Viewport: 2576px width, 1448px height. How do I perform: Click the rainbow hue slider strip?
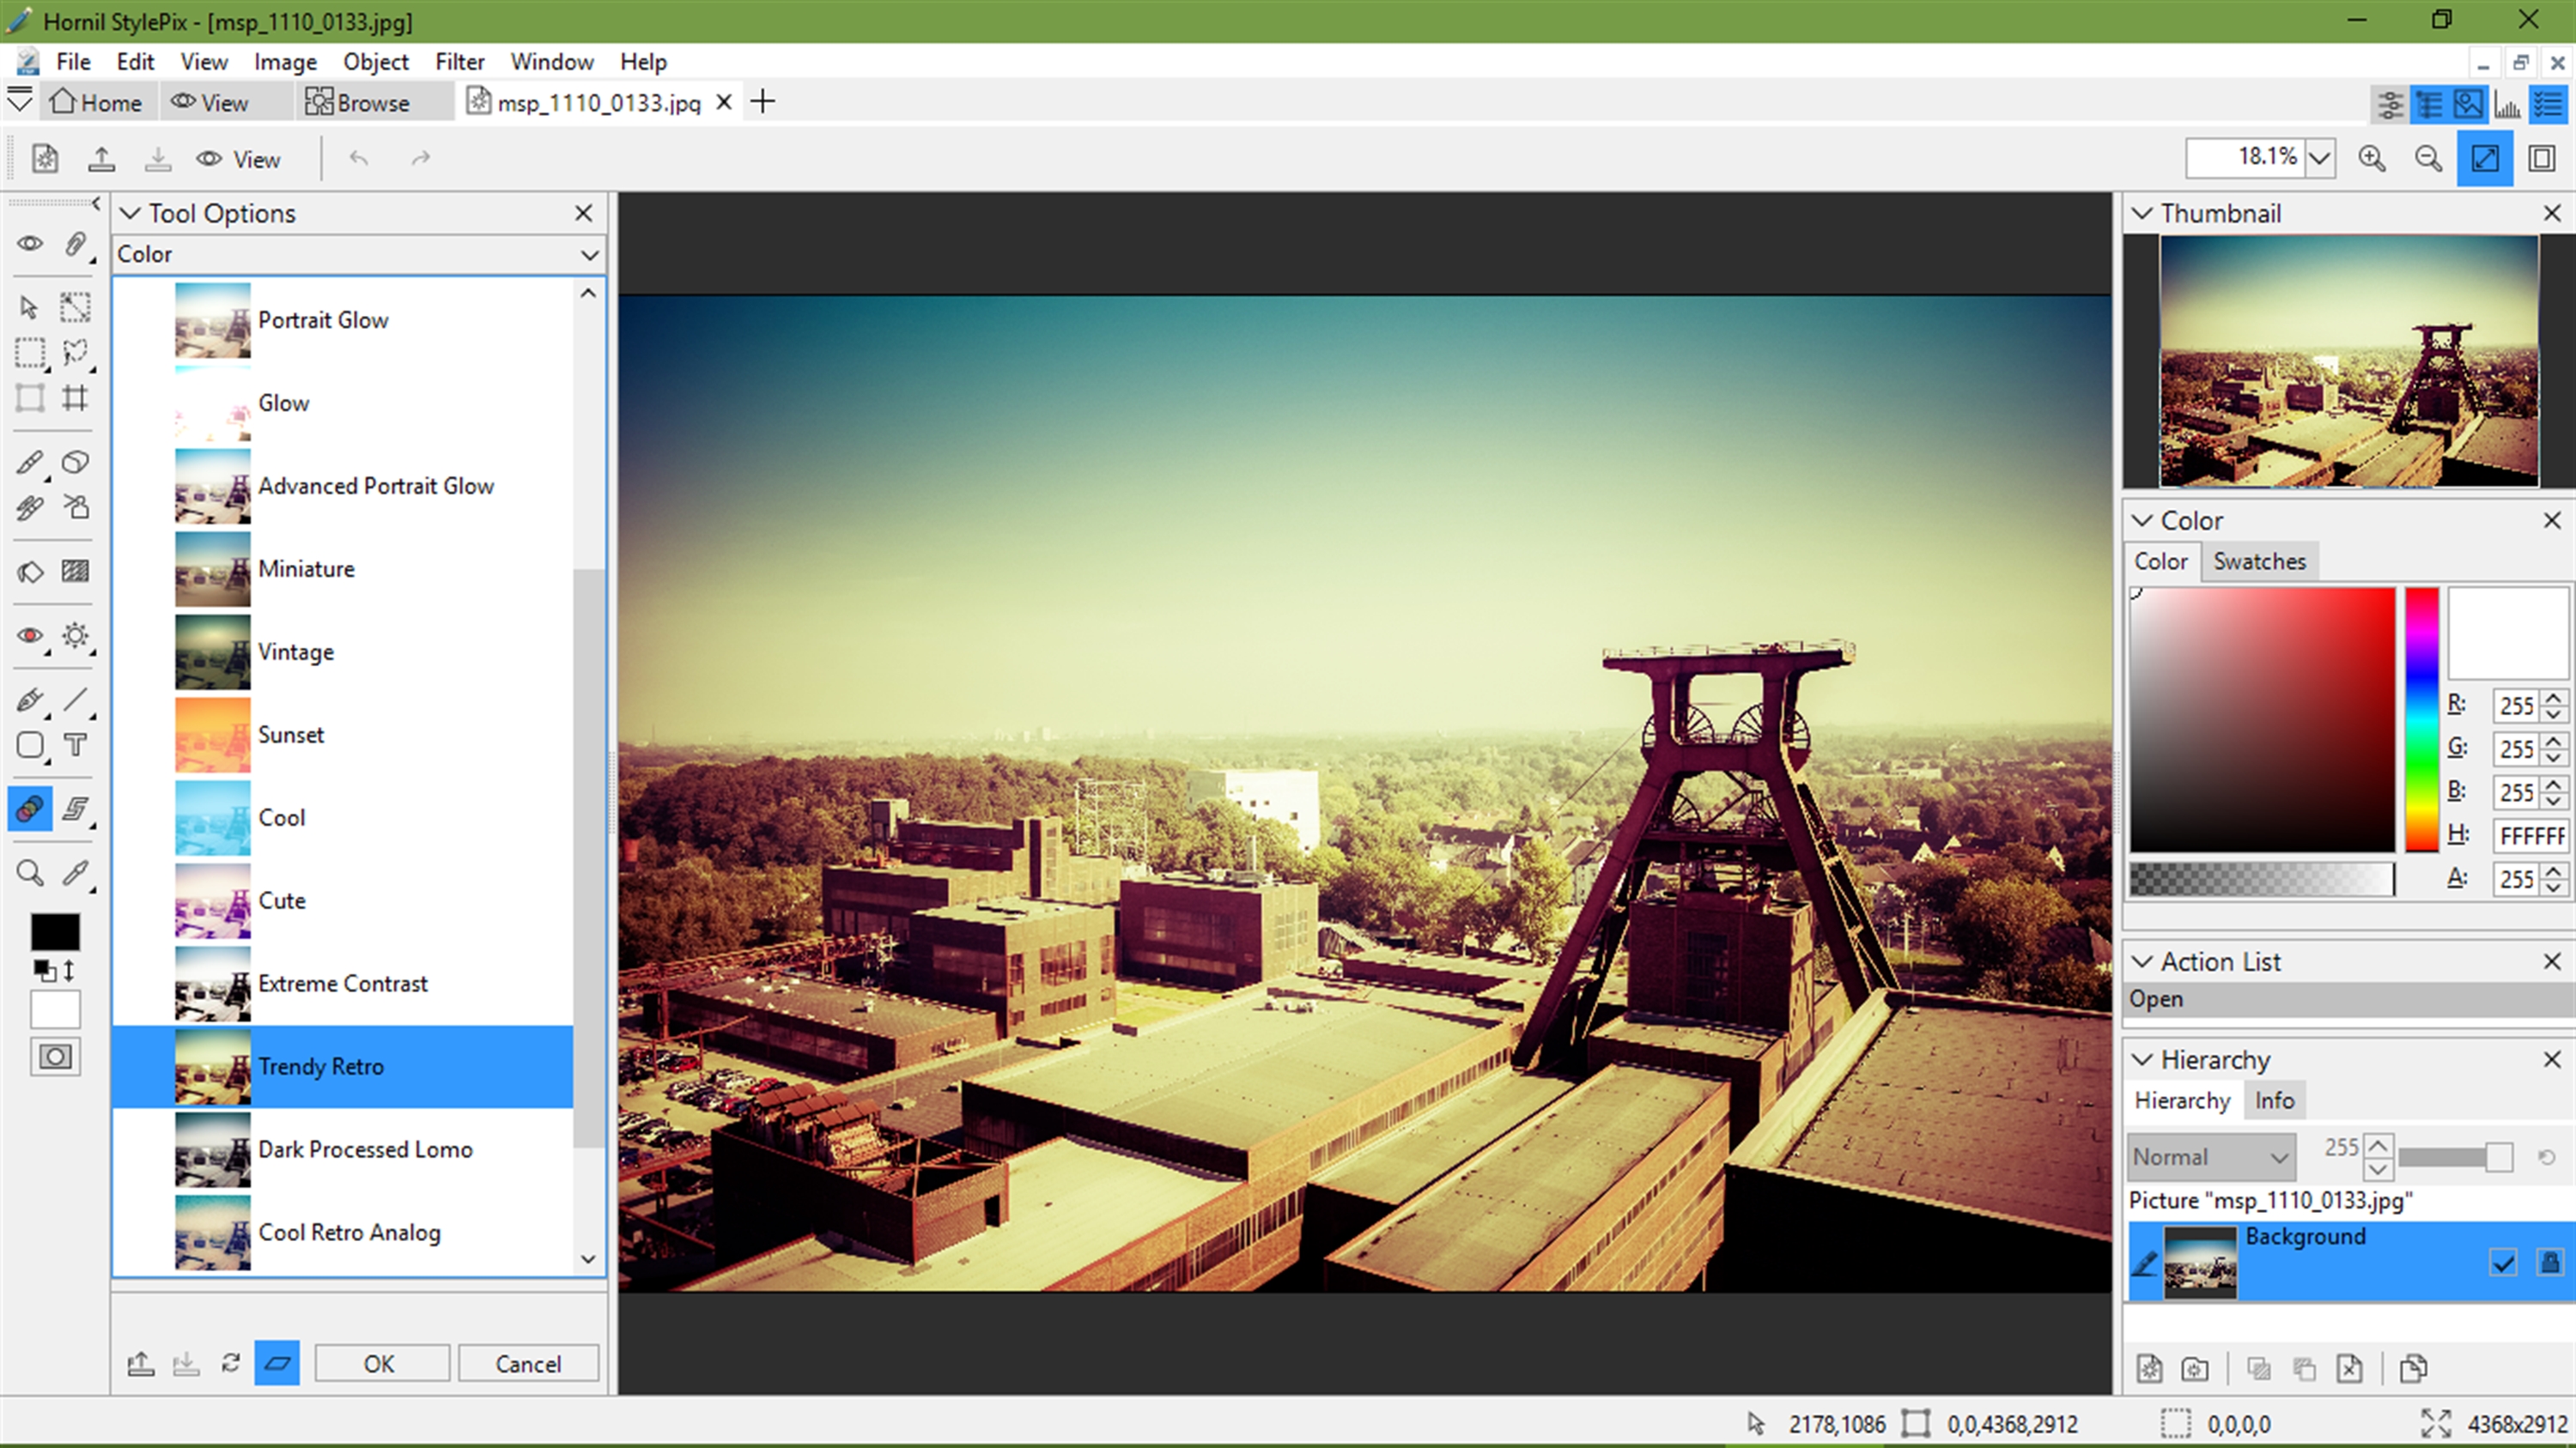(x=2421, y=719)
